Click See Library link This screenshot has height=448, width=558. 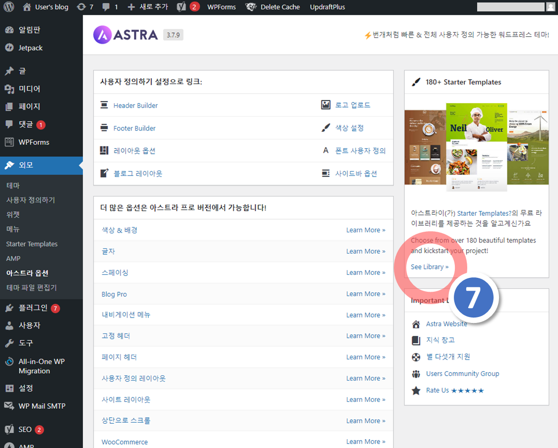[x=430, y=267]
